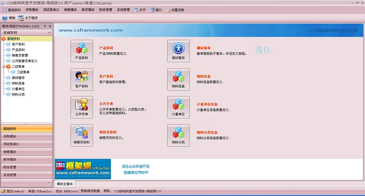Open the 销售模块 top menu
This screenshot has width=365, height=196.
[70, 9]
